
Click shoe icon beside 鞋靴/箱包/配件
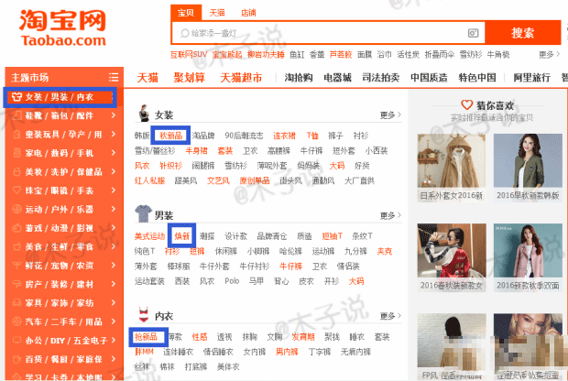(16, 115)
